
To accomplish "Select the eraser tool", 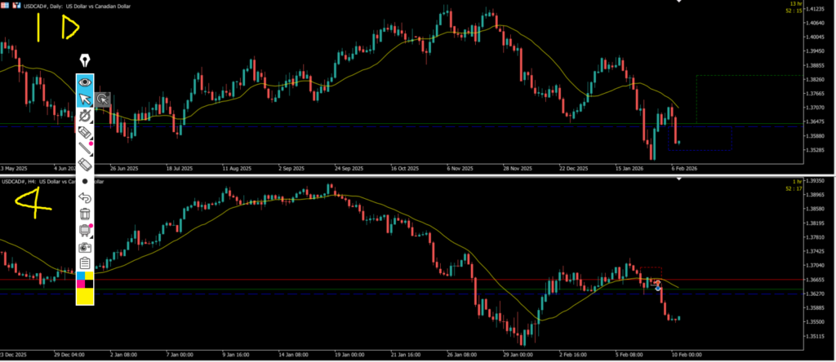I will (x=85, y=166).
